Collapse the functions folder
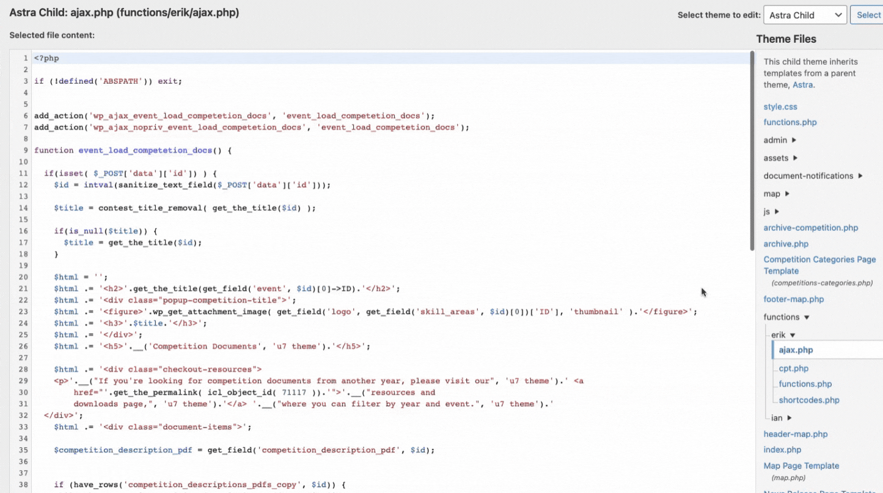Image resolution: width=883 pixels, height=493 pixels. click(x=786, y=317)
